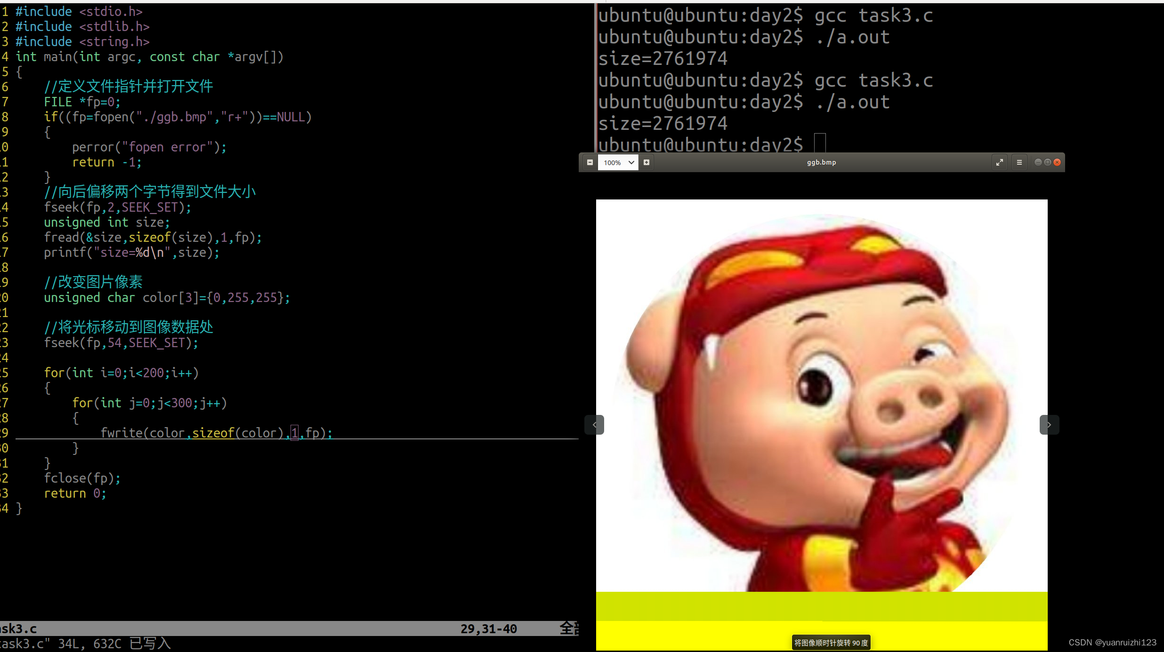
Task: Close the ggb.bmp viewer window
Action: 1057,162
